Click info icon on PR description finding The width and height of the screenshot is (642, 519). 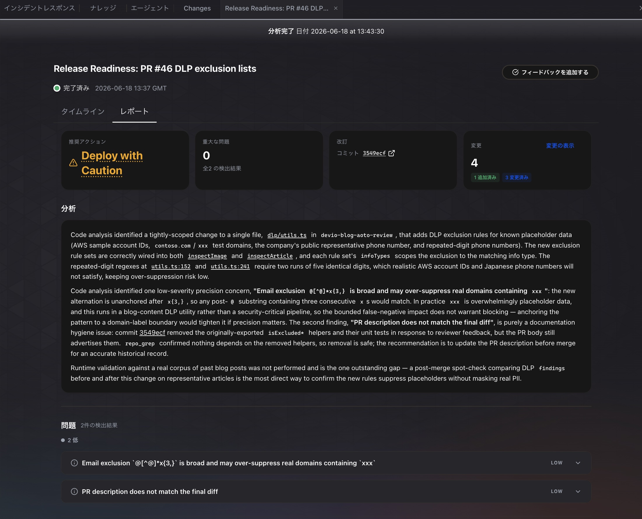coord(74,492)
